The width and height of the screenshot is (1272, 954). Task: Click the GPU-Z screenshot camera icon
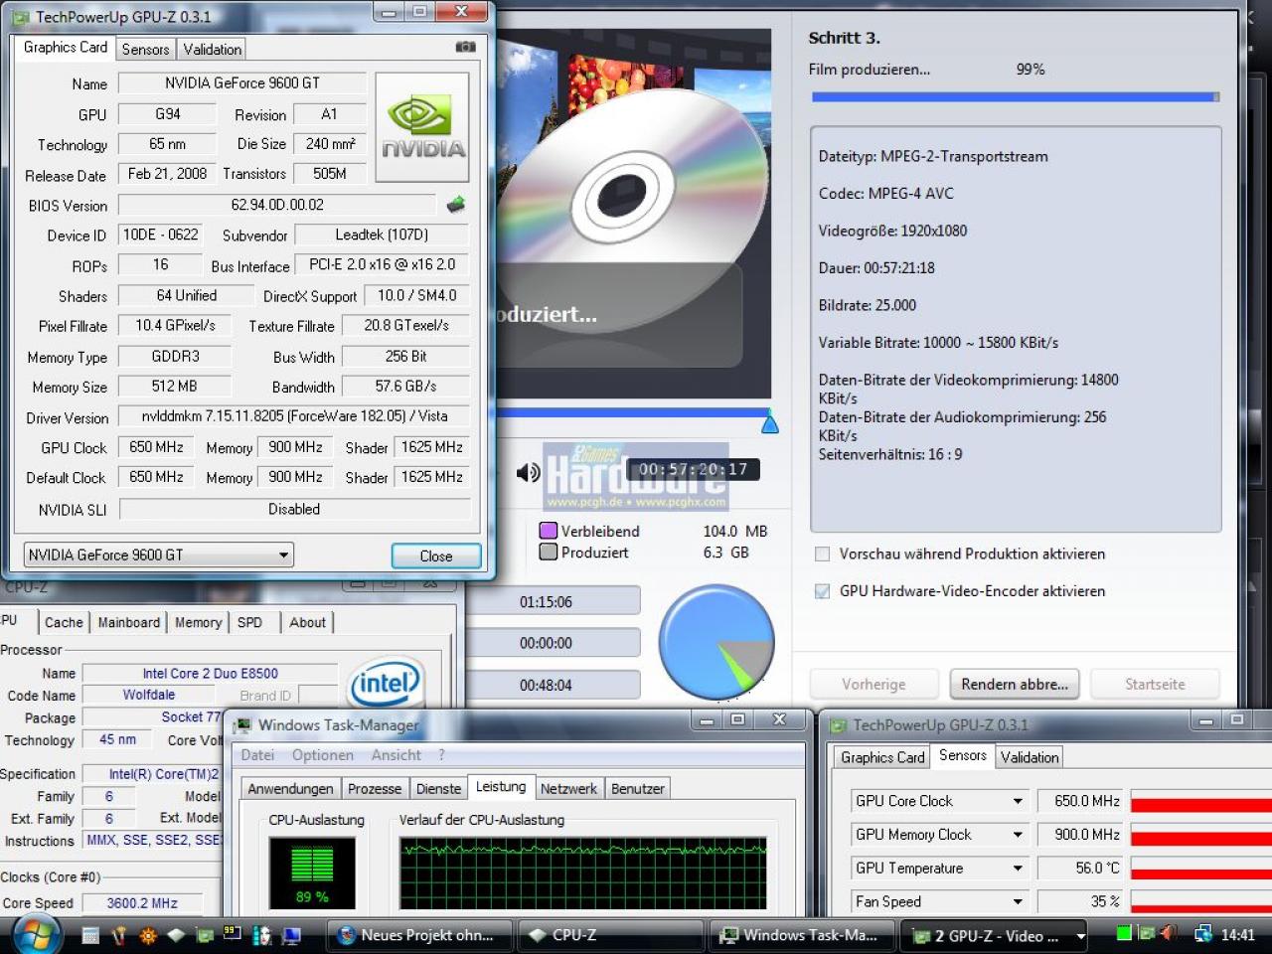pos(465,47)
